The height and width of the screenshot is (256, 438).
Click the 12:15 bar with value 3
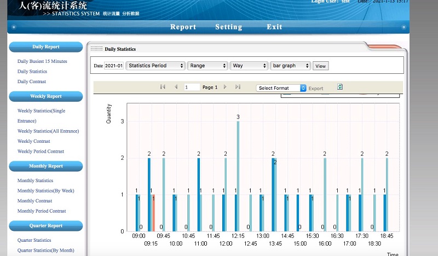238,176
